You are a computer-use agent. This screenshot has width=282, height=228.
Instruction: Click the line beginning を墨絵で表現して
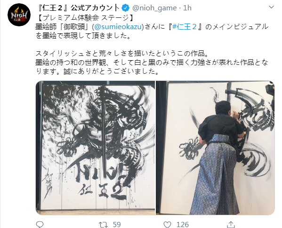83,36
